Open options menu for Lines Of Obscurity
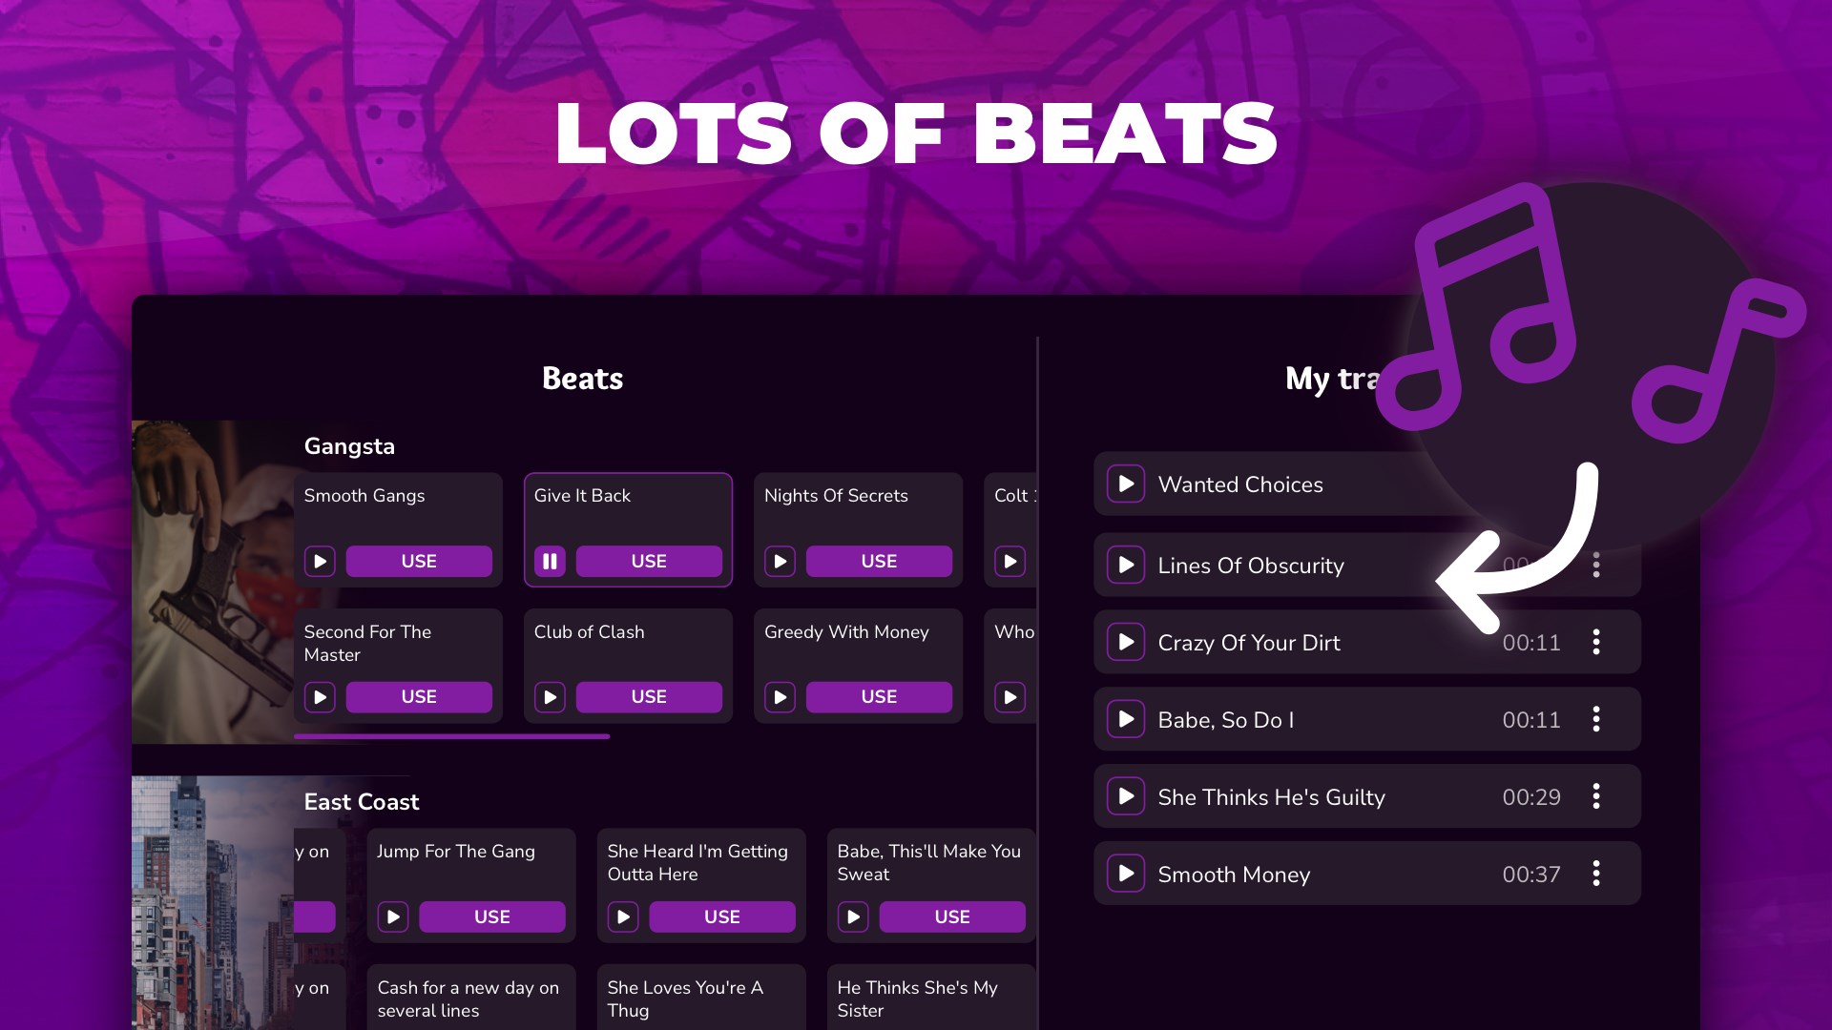The image size is (1832, 1030). pyautogui.click(x=1595, y=566)
